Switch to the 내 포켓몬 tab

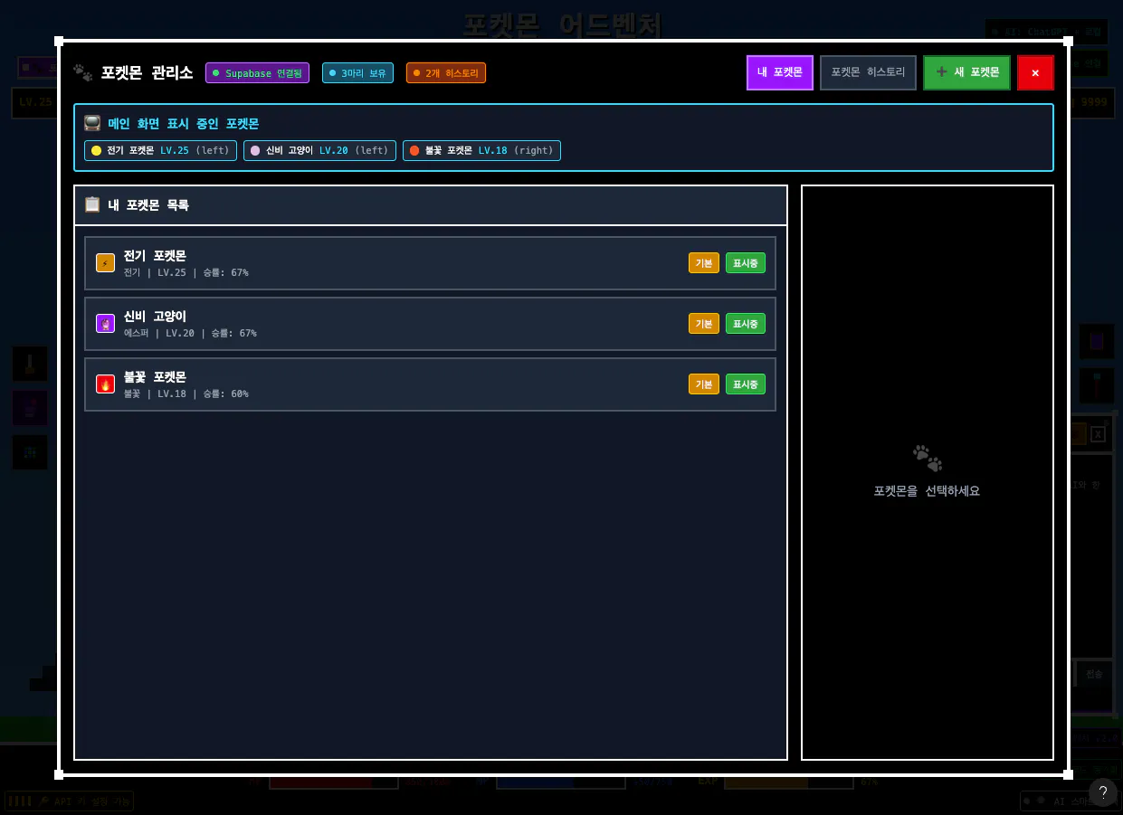779,72
